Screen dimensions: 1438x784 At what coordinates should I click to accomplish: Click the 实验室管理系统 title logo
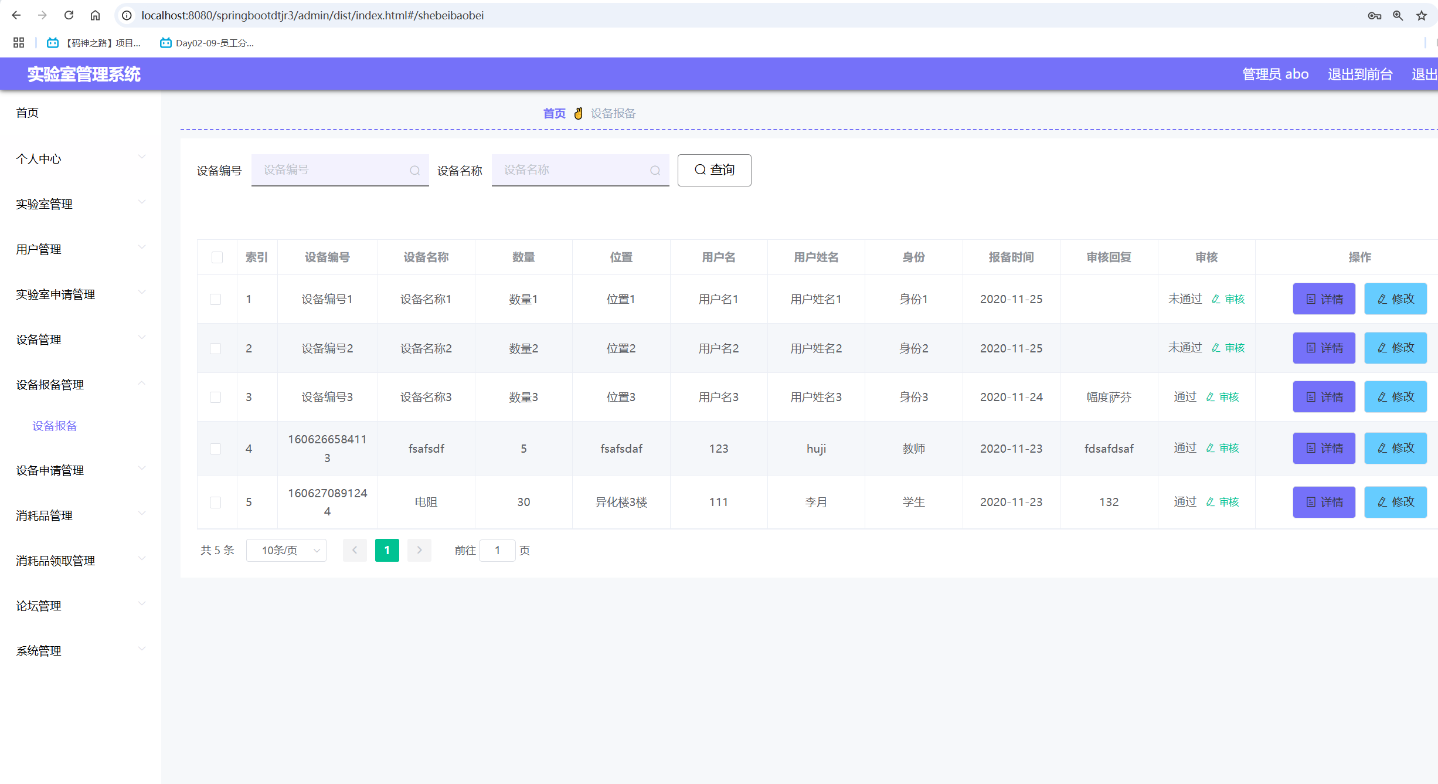(84, 74)
